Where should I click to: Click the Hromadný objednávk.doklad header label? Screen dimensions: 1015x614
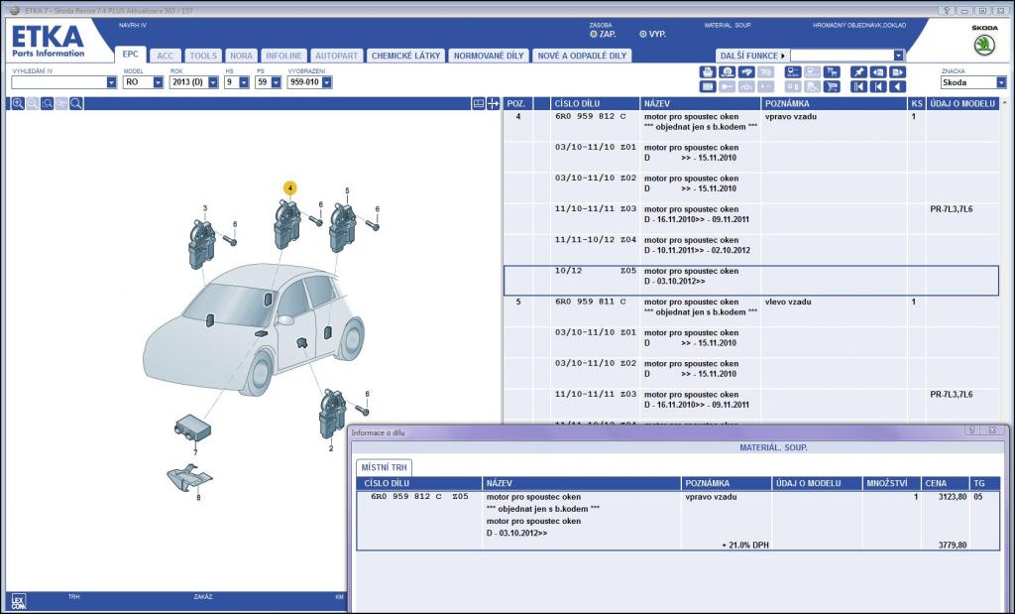pos(859,25)
